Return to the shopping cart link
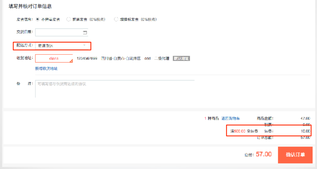 pos(230,119)
